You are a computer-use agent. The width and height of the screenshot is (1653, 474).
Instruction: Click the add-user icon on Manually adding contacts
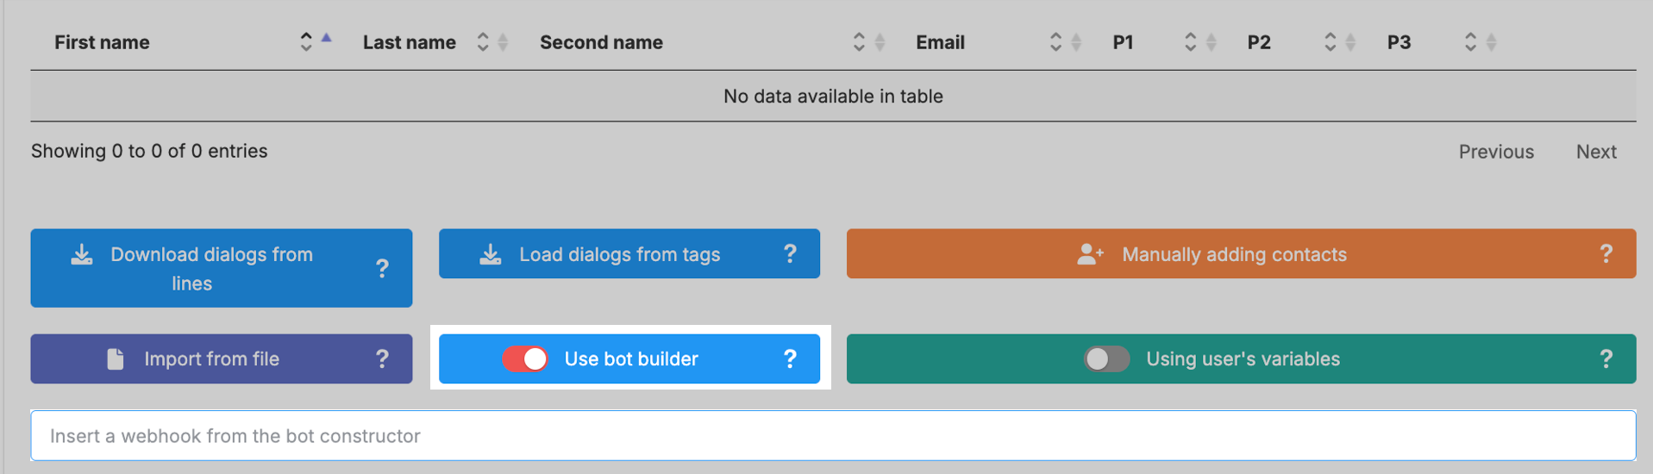1090,254
